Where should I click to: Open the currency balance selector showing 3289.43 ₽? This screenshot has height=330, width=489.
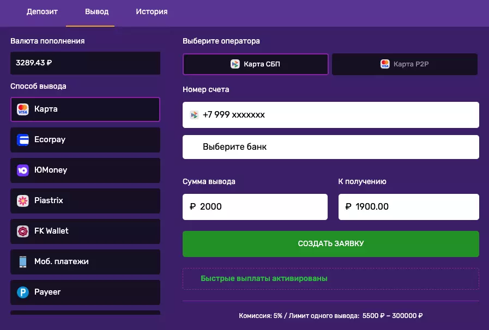(x=85, y=63)
